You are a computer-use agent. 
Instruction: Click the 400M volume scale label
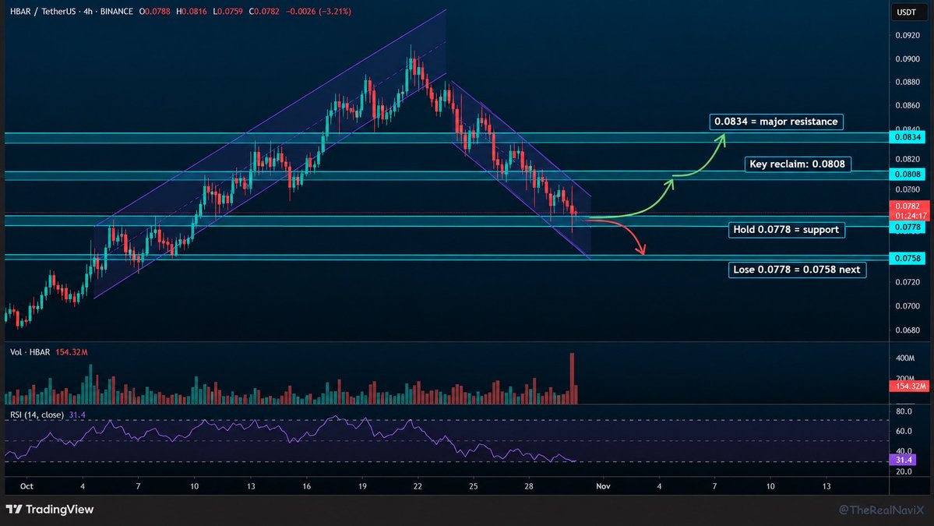pyautogui.click(x=905, y=358)
